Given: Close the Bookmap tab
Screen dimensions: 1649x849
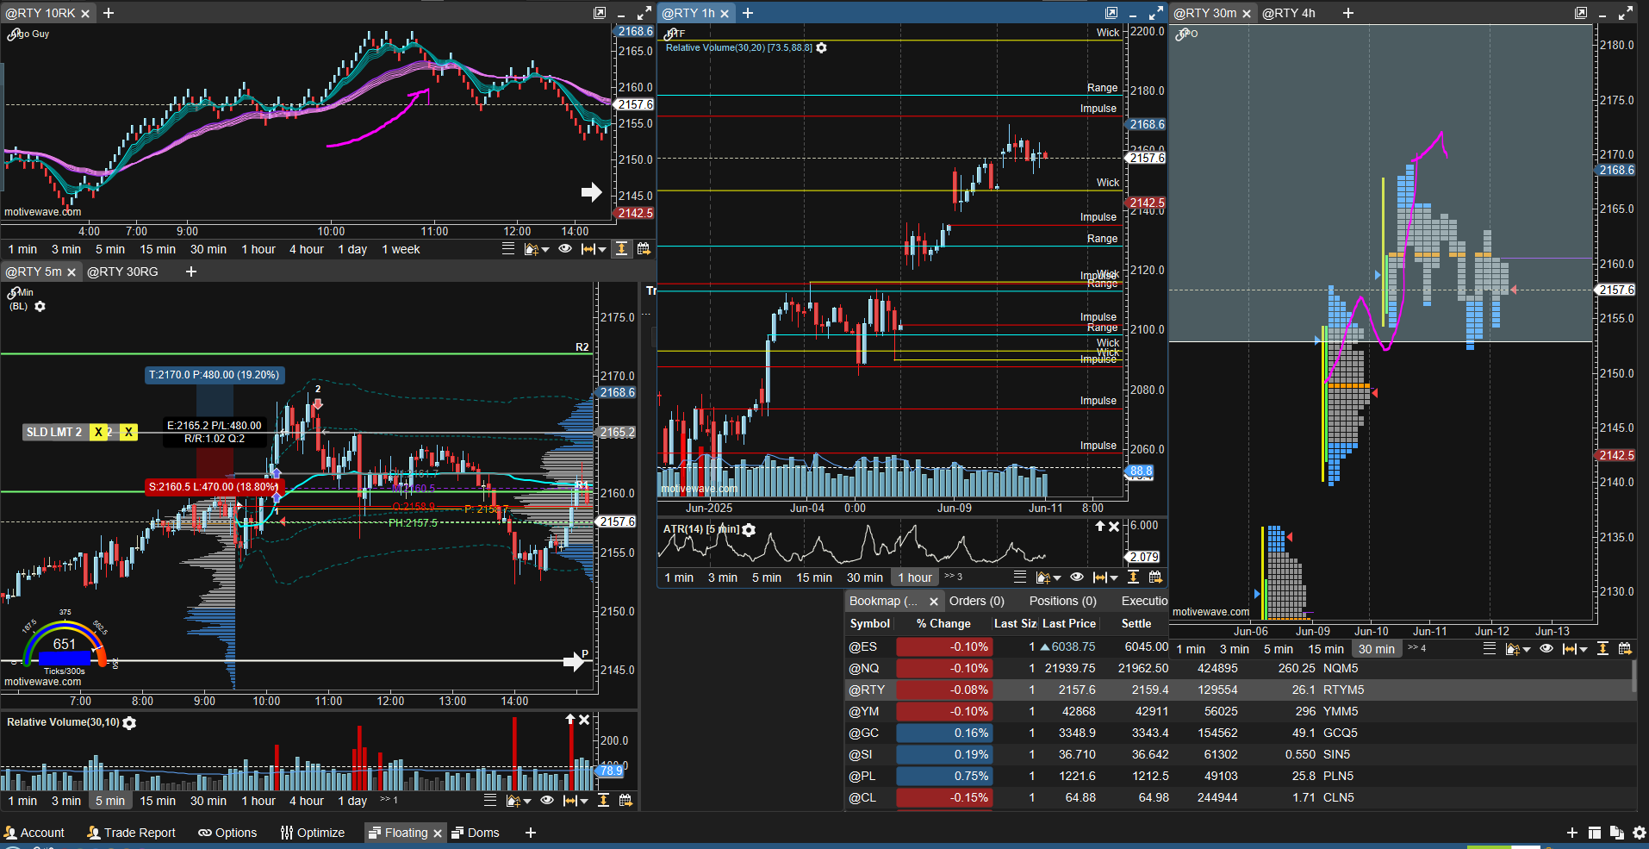Looking at the screenshot, I should [x=933, y=602].
